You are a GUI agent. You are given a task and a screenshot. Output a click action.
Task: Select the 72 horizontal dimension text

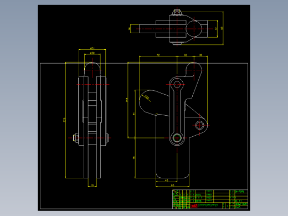(158, 55)
